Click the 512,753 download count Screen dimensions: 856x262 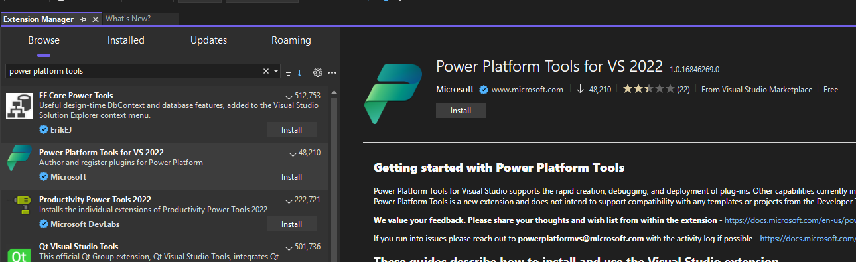tap(308, 96)
